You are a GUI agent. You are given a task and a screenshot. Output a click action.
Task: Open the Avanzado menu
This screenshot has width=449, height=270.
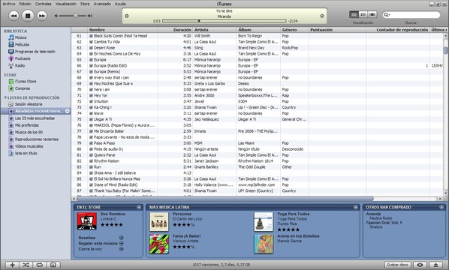[102, 4]
